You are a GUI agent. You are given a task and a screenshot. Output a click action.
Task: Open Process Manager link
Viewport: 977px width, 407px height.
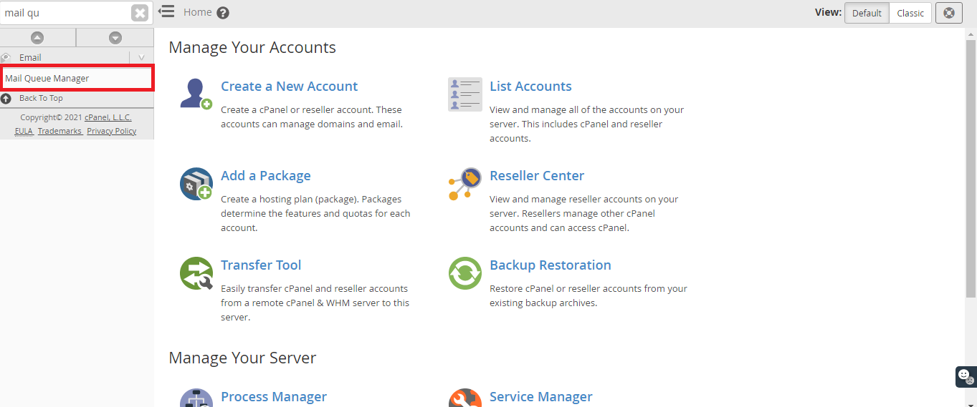tap(274, 397)
